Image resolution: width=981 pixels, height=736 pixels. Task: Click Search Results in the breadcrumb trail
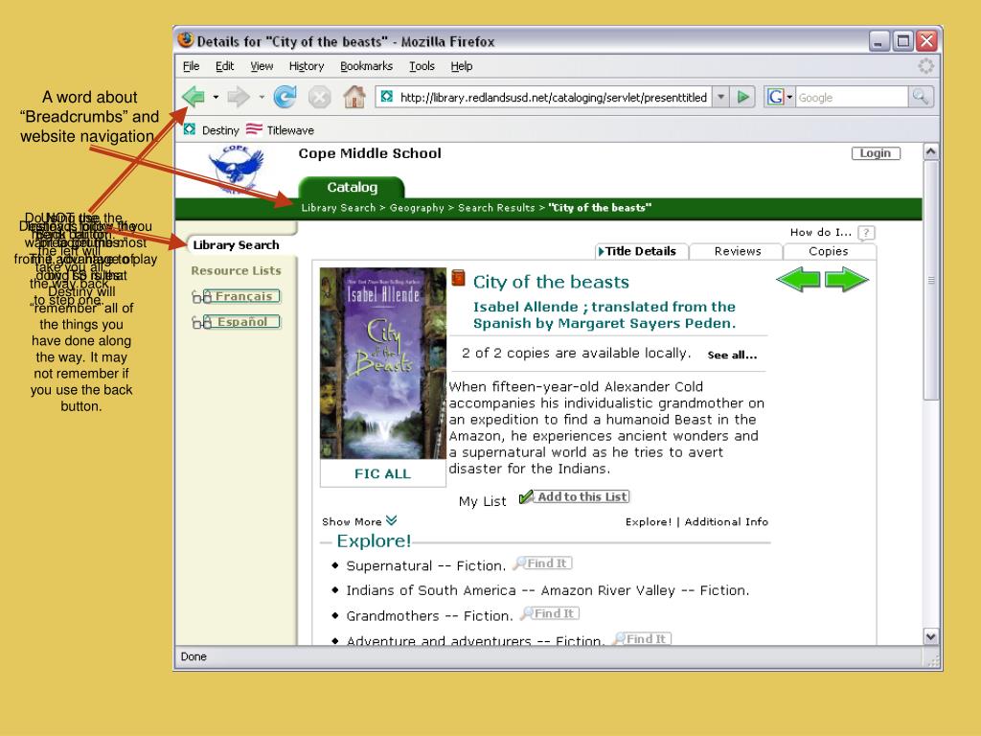[x=496, y=208]
